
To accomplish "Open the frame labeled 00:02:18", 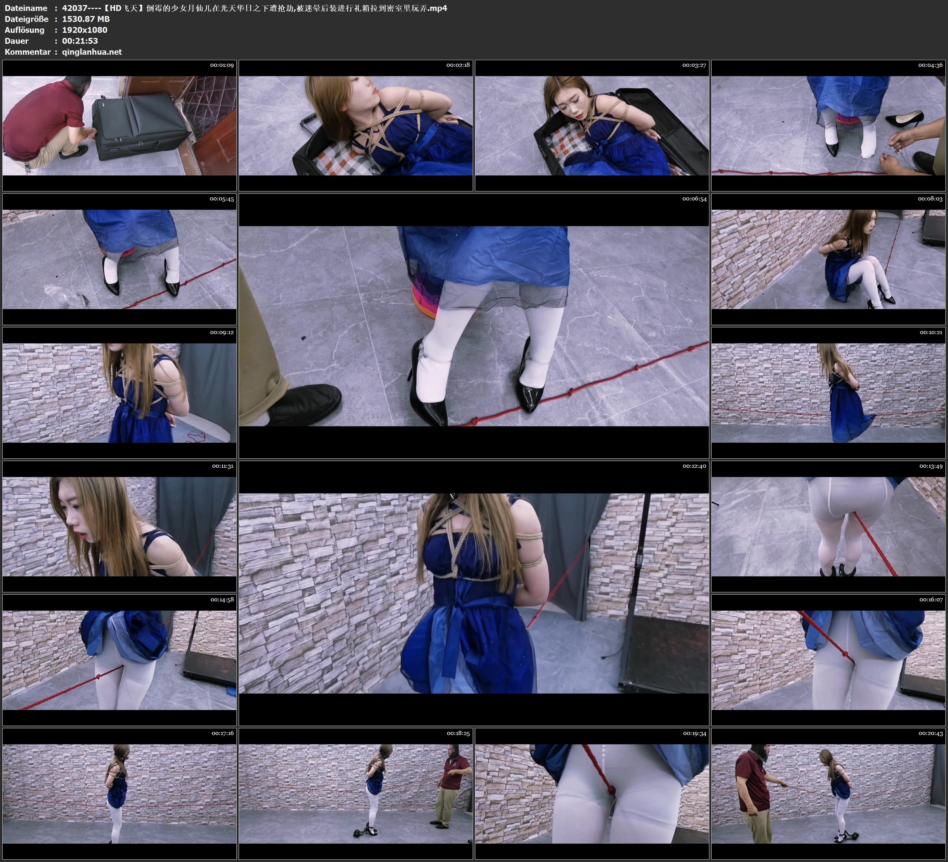I will [355, 126].
